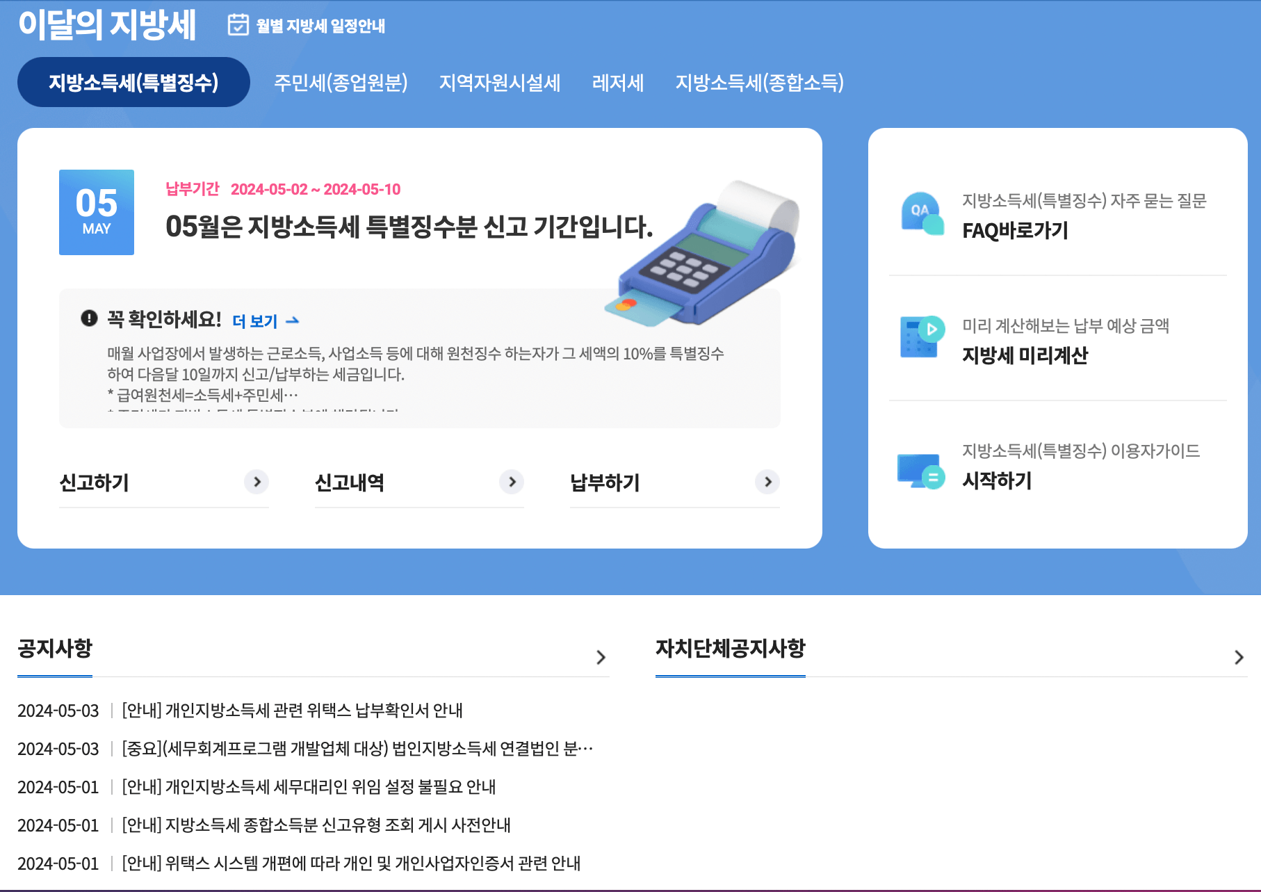
Task: Open 자치단체공지사항 via its right arrow
Action: pyautogui.click(x=1238, y=657)
